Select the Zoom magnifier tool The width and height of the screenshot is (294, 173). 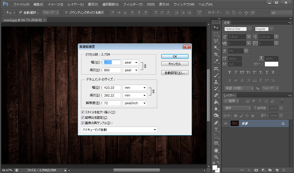point(216,157)
